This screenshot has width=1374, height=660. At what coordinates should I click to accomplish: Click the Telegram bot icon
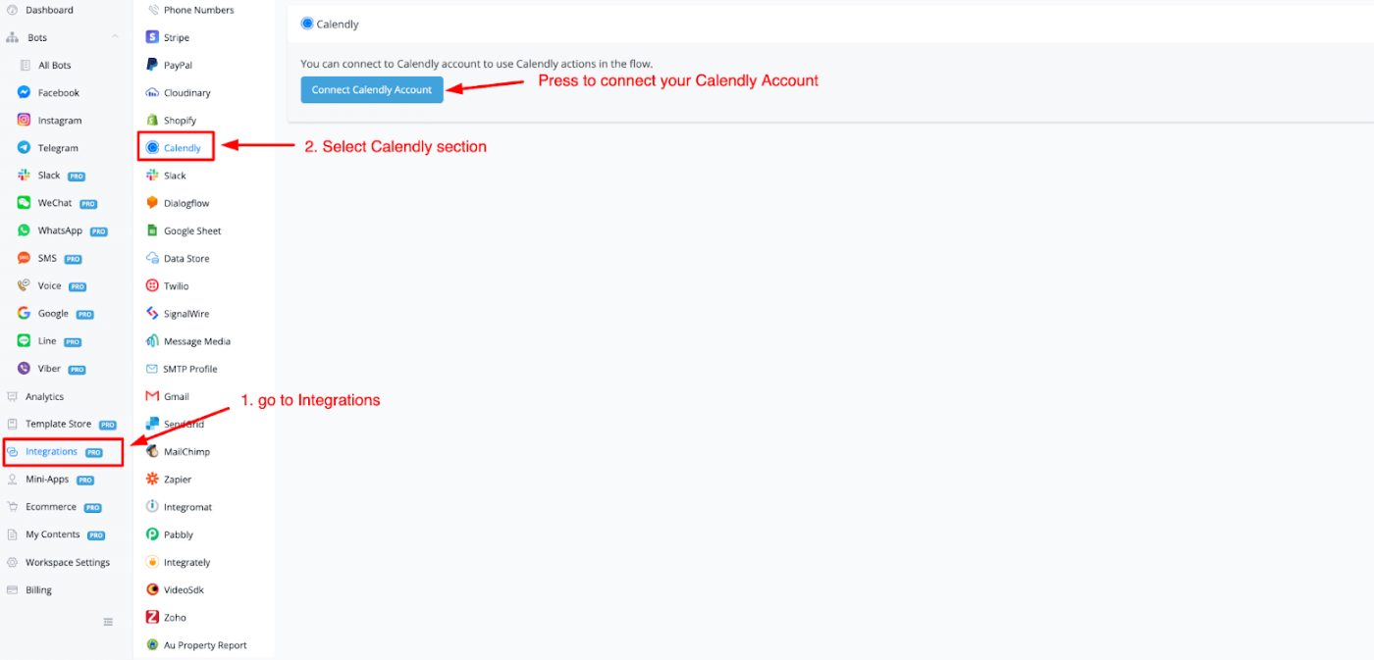[24, 148]
